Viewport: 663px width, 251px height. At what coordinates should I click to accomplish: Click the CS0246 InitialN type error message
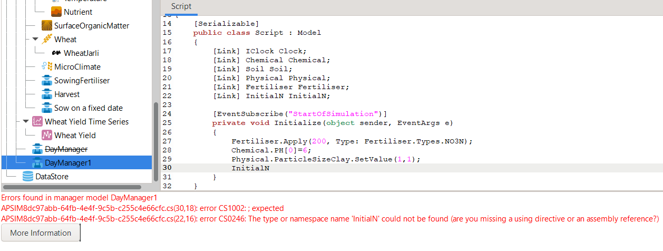(330, 218)
